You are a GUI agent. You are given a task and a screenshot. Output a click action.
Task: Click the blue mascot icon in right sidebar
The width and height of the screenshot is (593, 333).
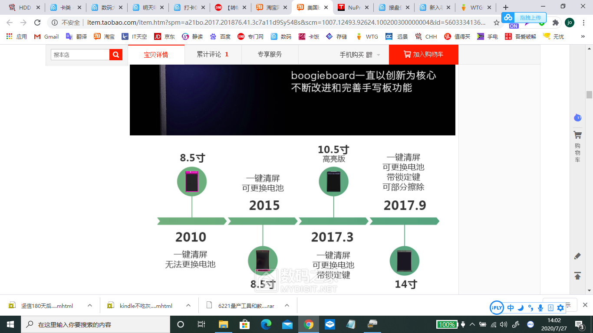click(577, 117)
